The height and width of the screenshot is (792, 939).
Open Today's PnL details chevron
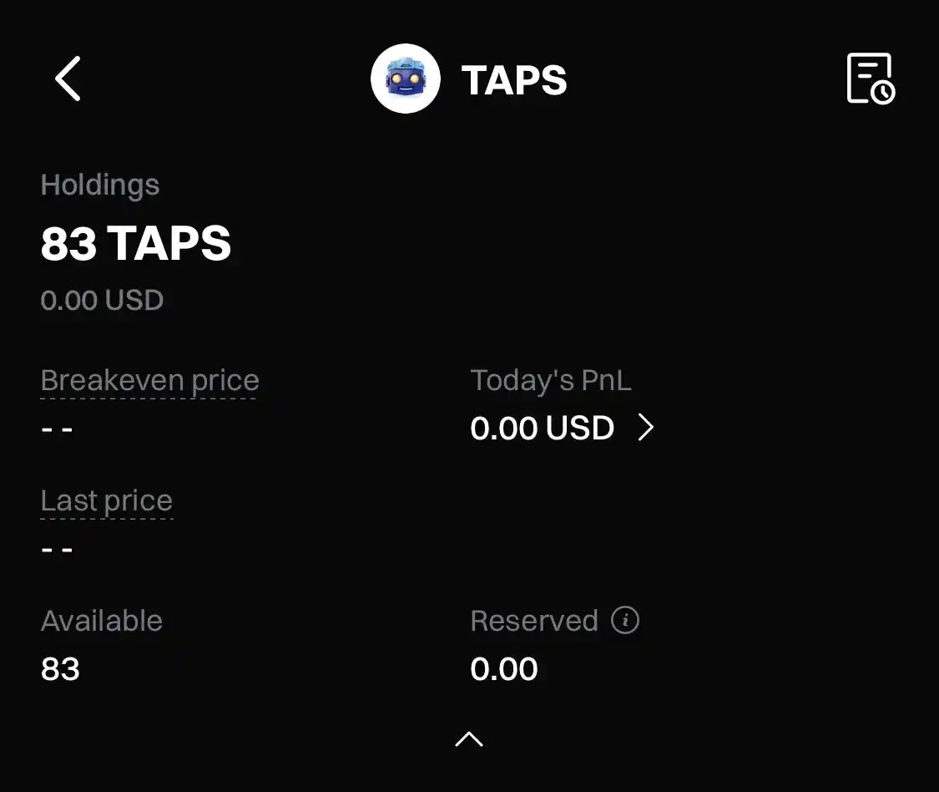(645, 428)
